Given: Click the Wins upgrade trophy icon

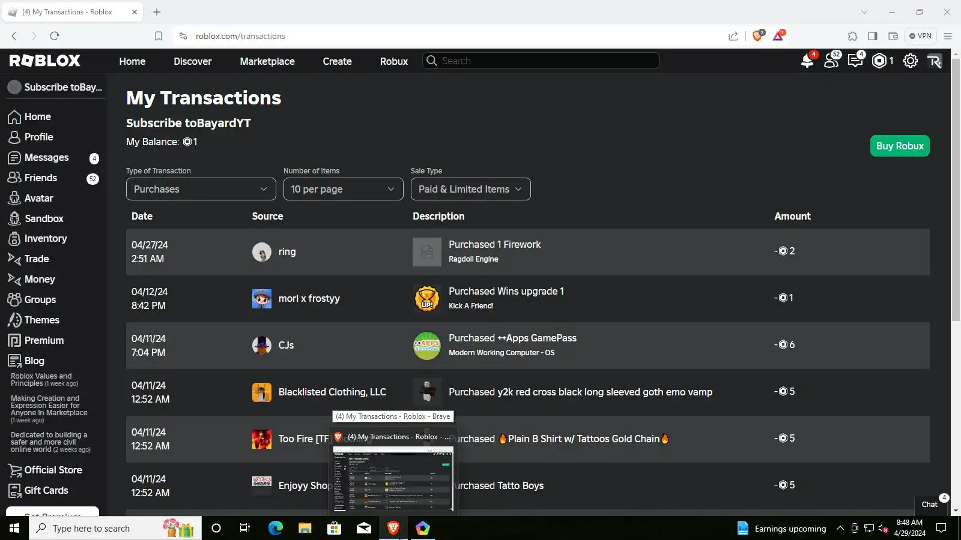Looking at the screenshot, I should pos(427,299).
